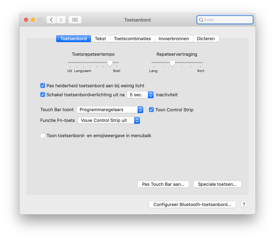The image size is (275, 240).
Task: Close the Toetsenbord window
Action: pos(26,20)
